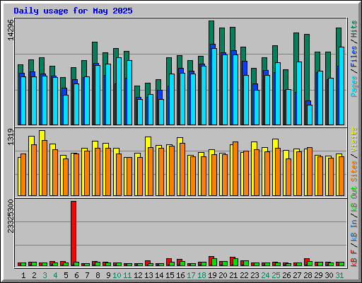Click day label 23 on the x-axis
362x283 pixels.
[x=255, y=275]
